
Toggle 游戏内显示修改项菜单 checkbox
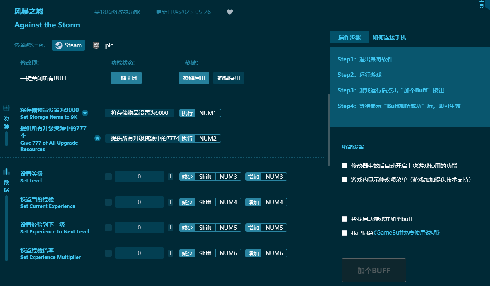click(344, 180)
